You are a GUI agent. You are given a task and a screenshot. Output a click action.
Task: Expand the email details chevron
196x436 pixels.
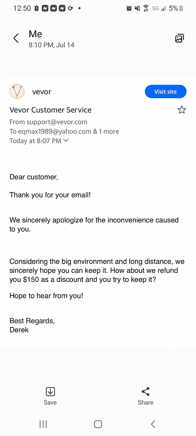point(66,141)
